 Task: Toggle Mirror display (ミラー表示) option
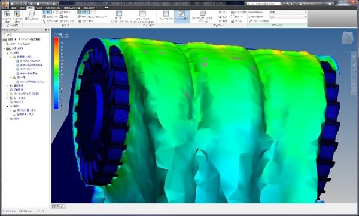[x=86, y=21]
